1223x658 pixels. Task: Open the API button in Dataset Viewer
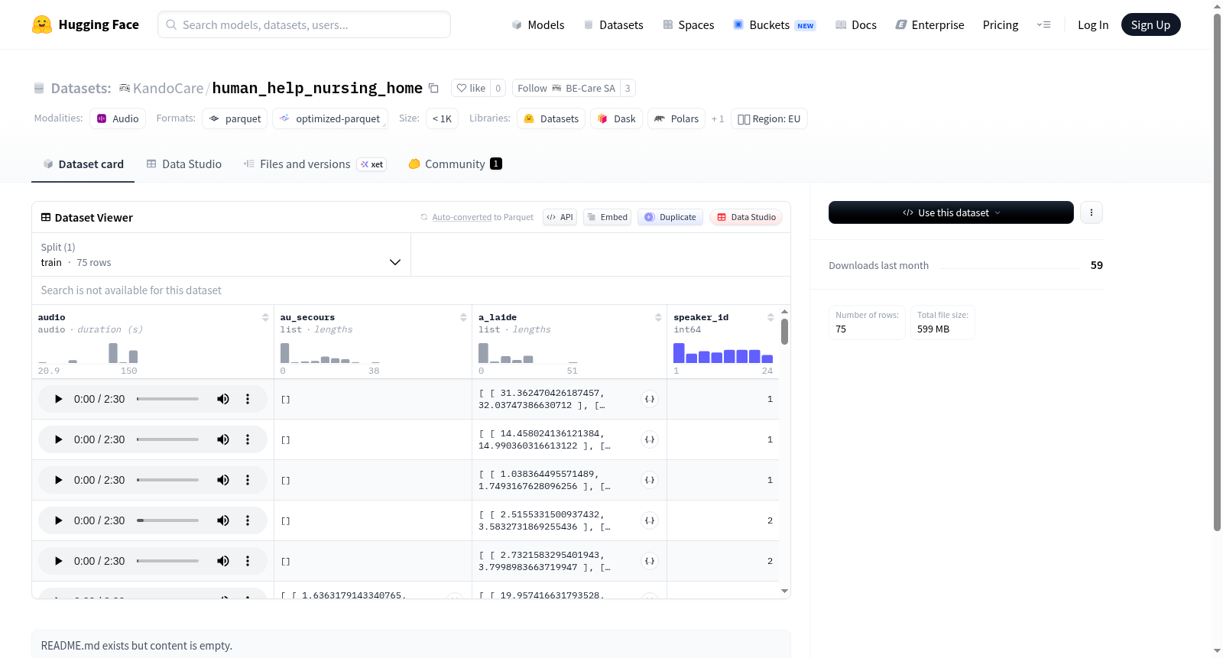560,217
